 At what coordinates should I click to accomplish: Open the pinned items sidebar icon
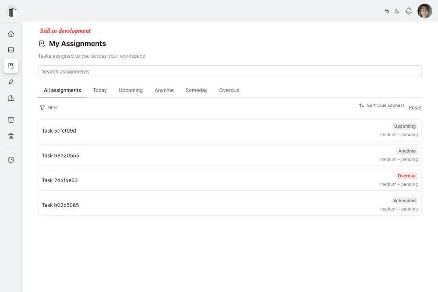click(11, 82)
